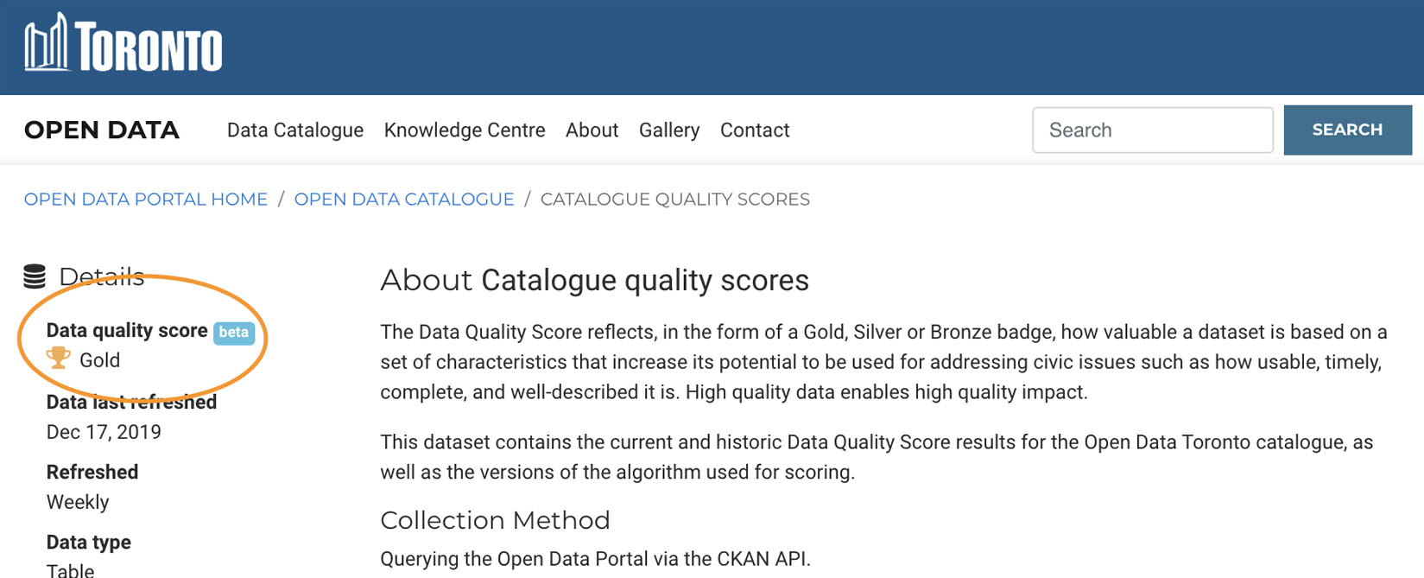Open the Data Catalogue menu
This screenshot has width=1424, height=578.
295,130
